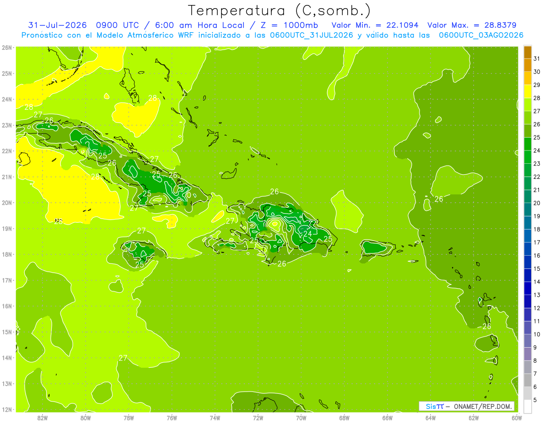Click latitude axis label "20N"

6,203
